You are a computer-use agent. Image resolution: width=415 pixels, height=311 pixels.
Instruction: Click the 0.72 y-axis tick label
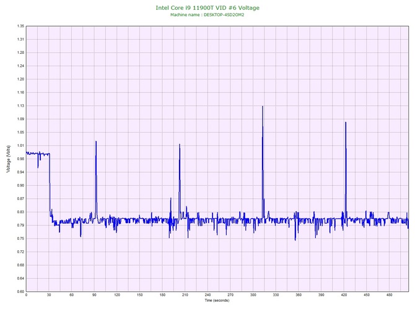click(x=20, y=252)
